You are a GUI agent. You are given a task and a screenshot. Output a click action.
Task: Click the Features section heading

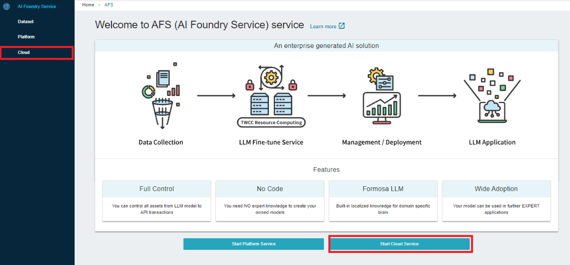(326, 170)
